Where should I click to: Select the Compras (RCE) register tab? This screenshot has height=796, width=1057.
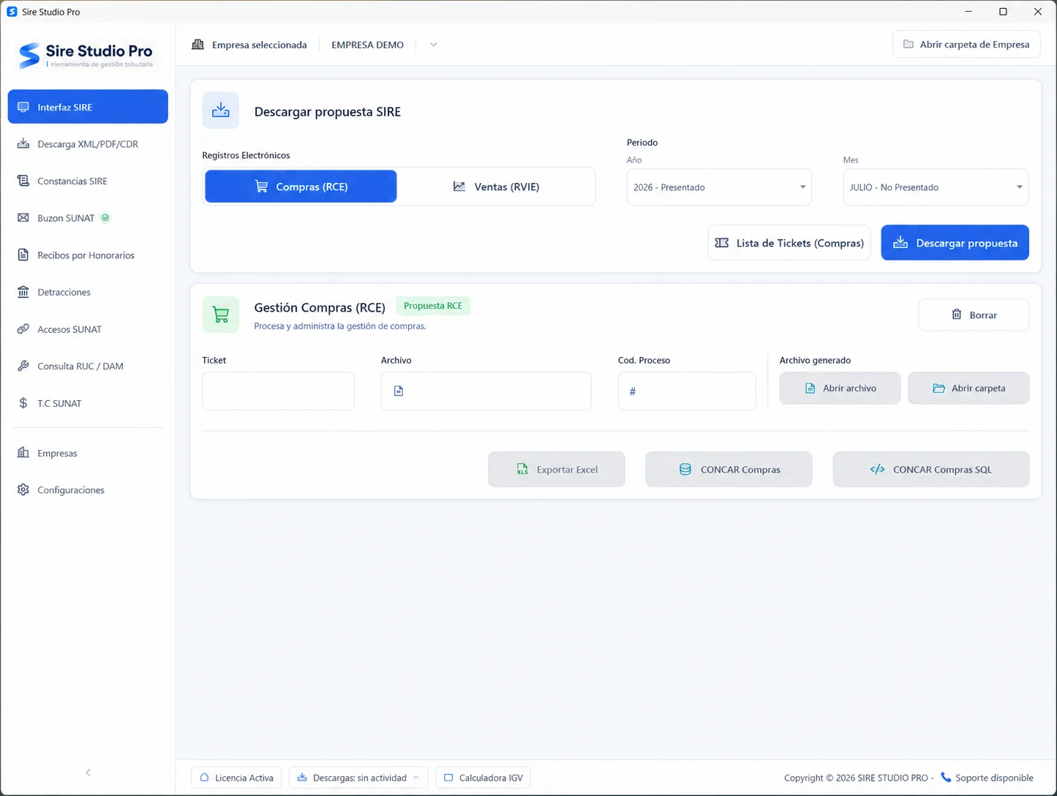[x=301, y=187]
